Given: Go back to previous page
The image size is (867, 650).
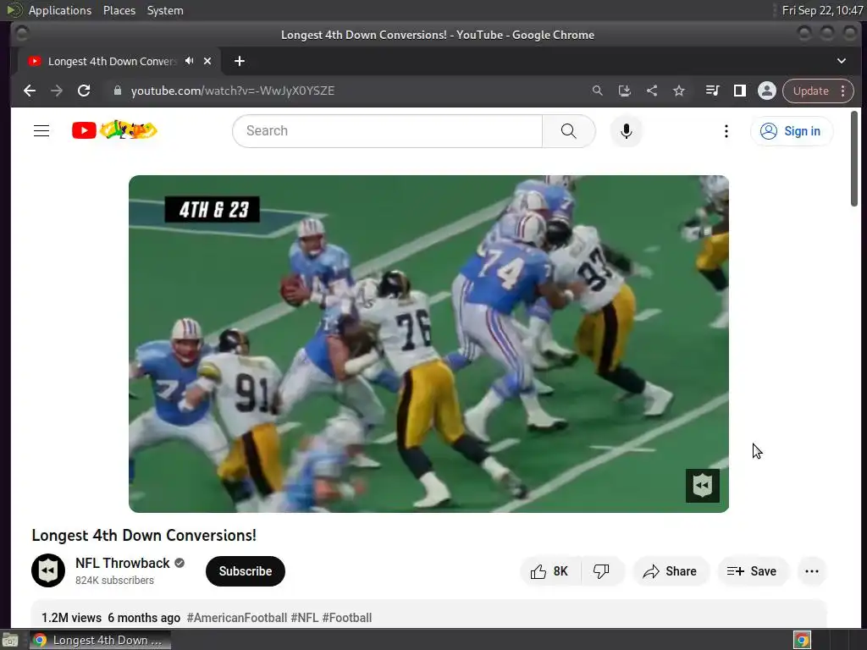Looking at the screenshot, I should [x=30, y=91].
